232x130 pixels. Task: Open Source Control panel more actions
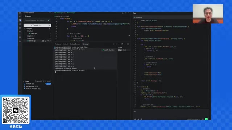click(x=50, y=13)
